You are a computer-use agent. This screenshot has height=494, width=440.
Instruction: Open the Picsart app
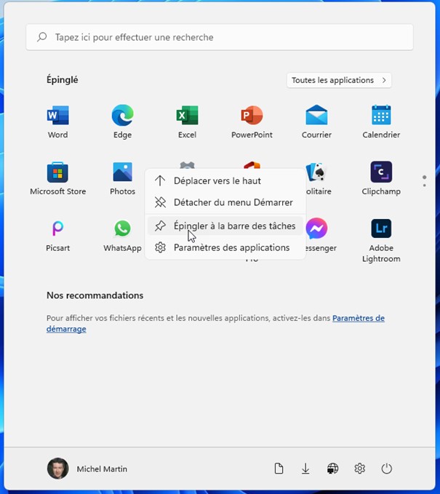pyautogui.click(x=57, y=230)
